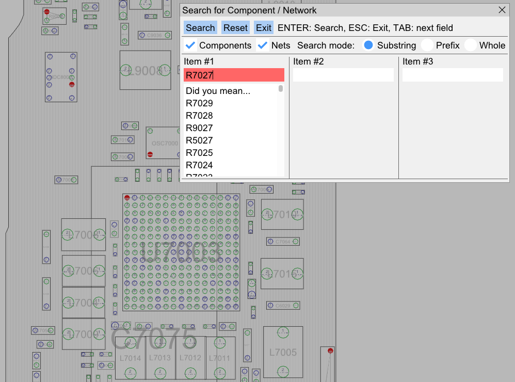This screenshot has height=382, width=515.
Task: Close the Search for Component dialog
Action: (x=502, y=10)
